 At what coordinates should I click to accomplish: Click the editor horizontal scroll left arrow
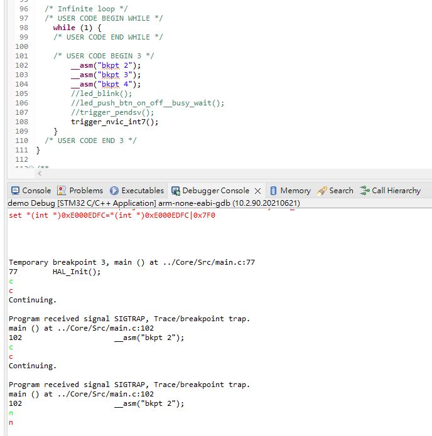(40, 174)
